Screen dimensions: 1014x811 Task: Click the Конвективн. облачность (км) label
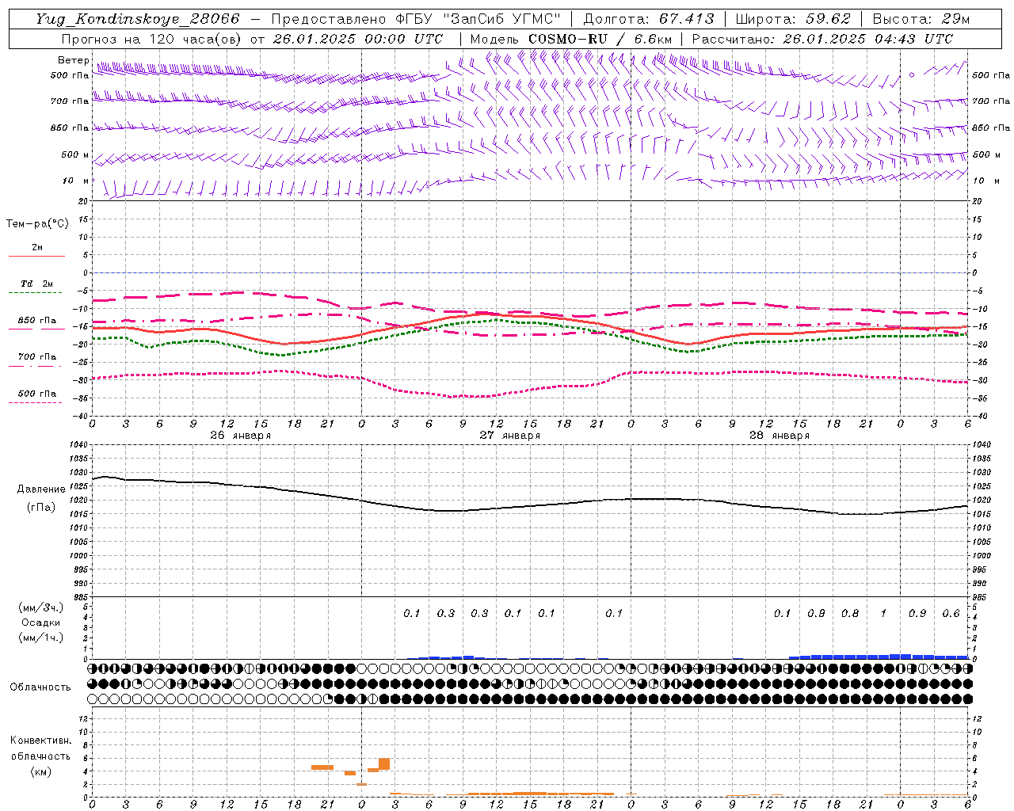40,756
